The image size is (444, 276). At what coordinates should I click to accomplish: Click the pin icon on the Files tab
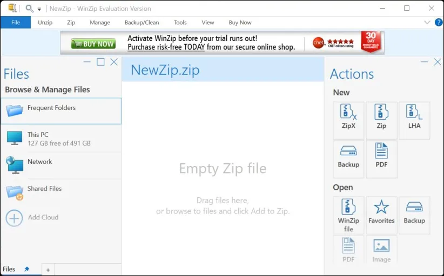coord(26,269)
